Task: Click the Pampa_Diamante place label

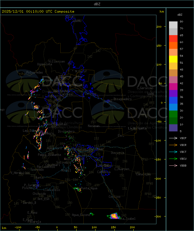Action: coord(49,155)
